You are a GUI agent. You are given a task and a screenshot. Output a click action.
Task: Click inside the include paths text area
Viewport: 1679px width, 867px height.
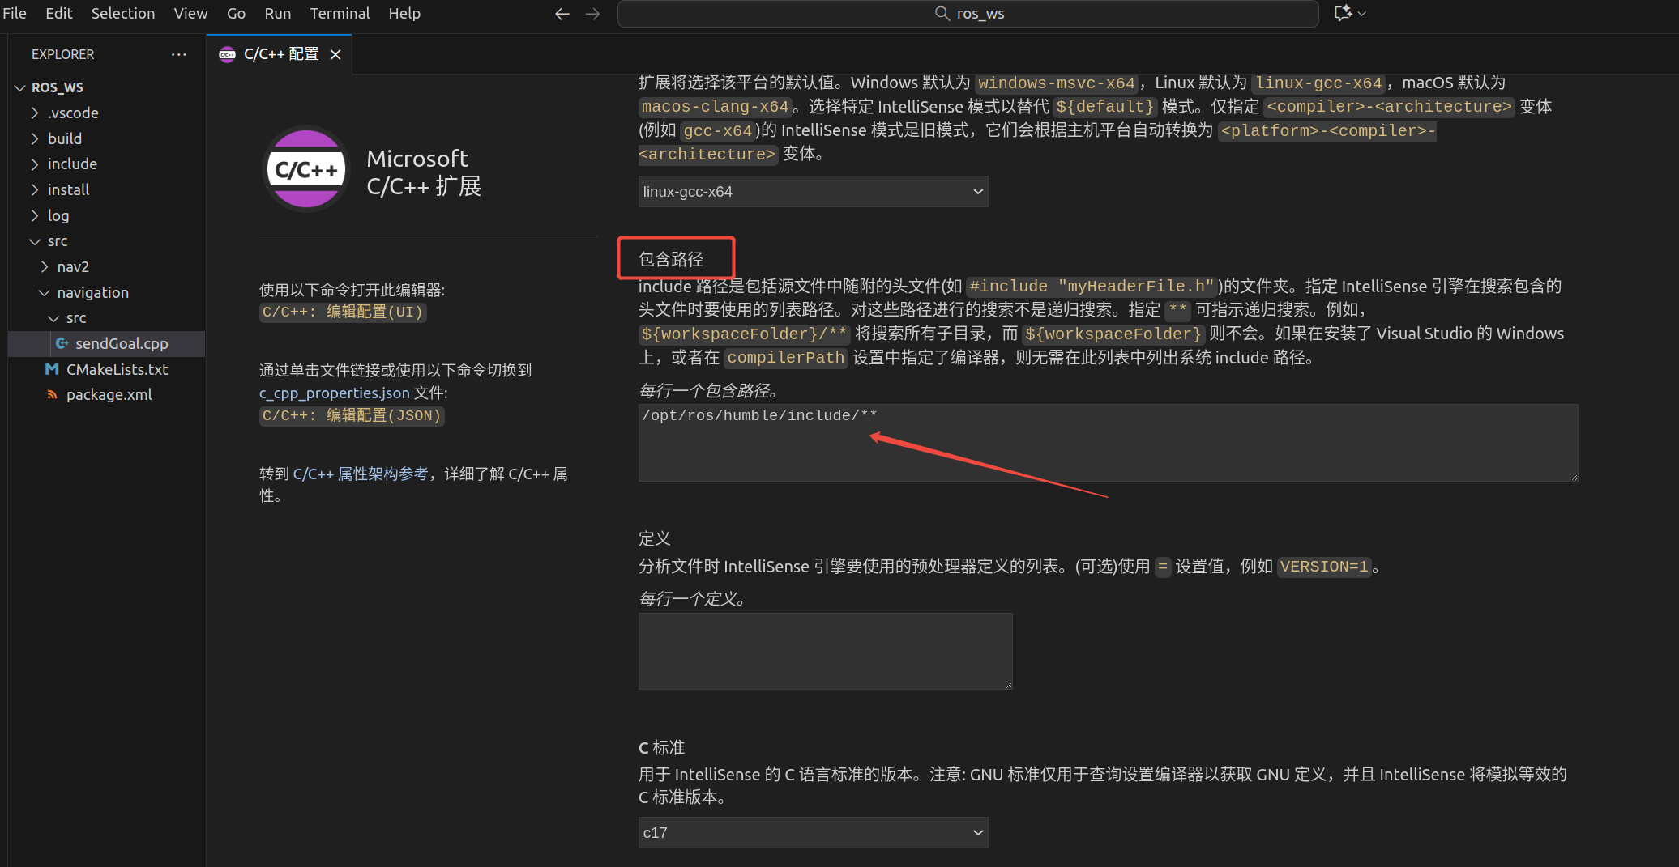(x=1106, y=443)
